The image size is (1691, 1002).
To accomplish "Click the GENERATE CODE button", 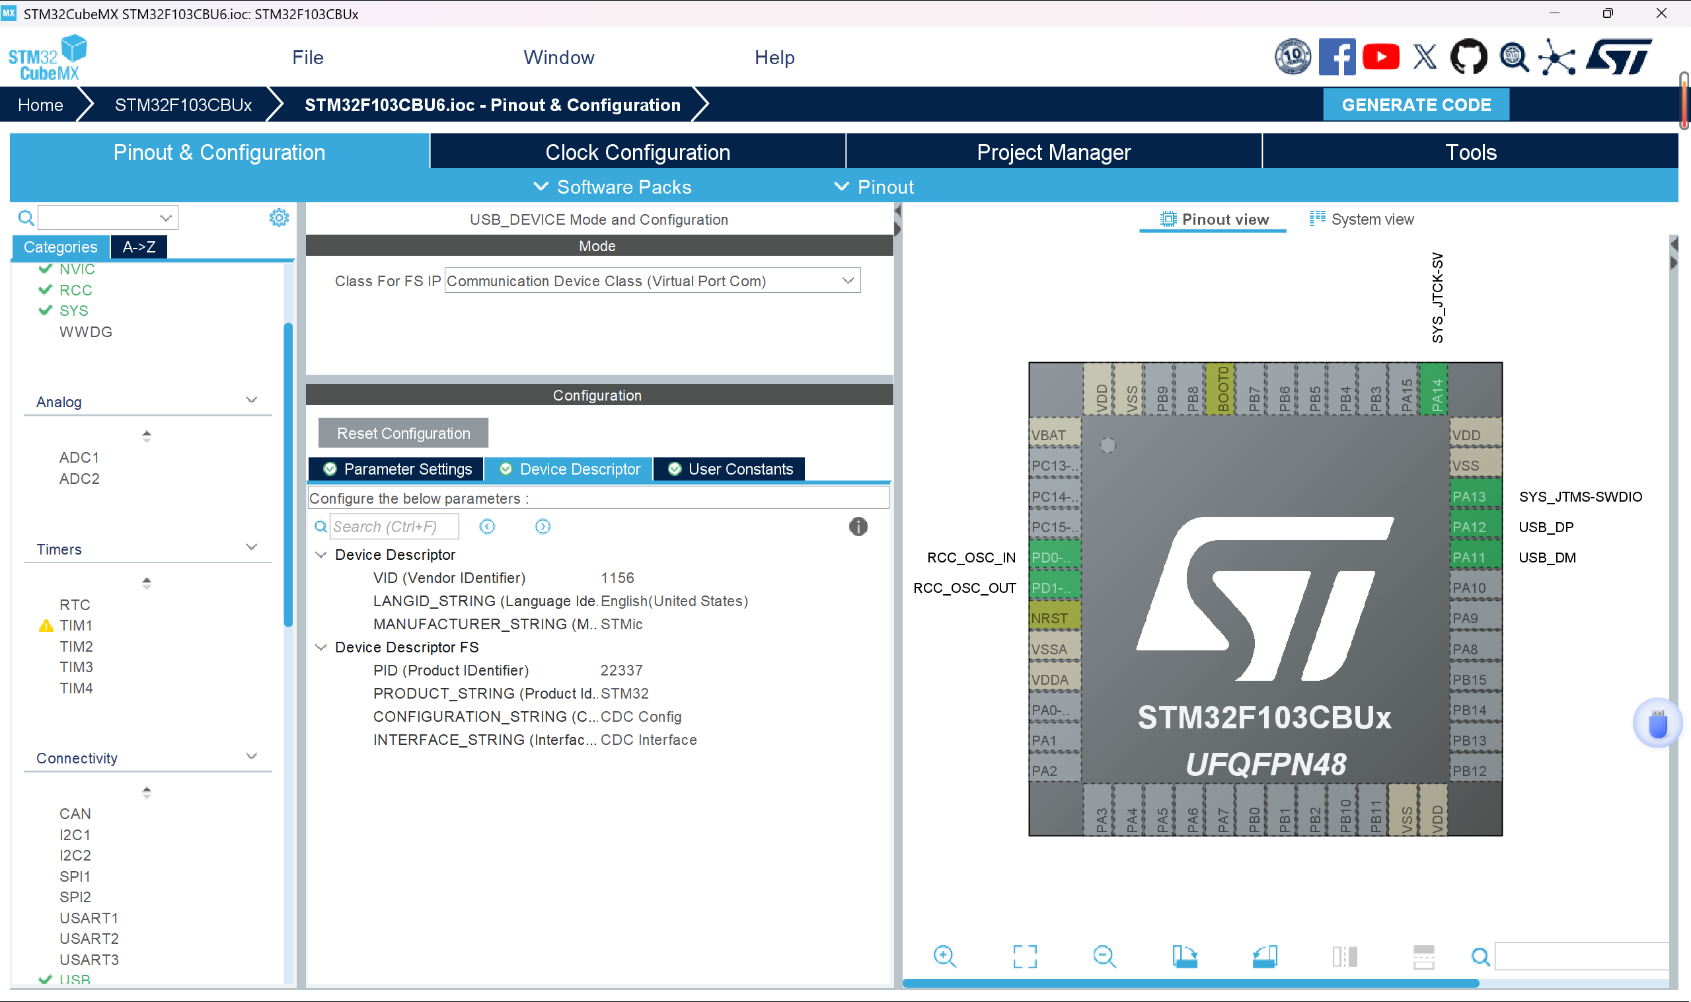I will (x=1416, y=105).
